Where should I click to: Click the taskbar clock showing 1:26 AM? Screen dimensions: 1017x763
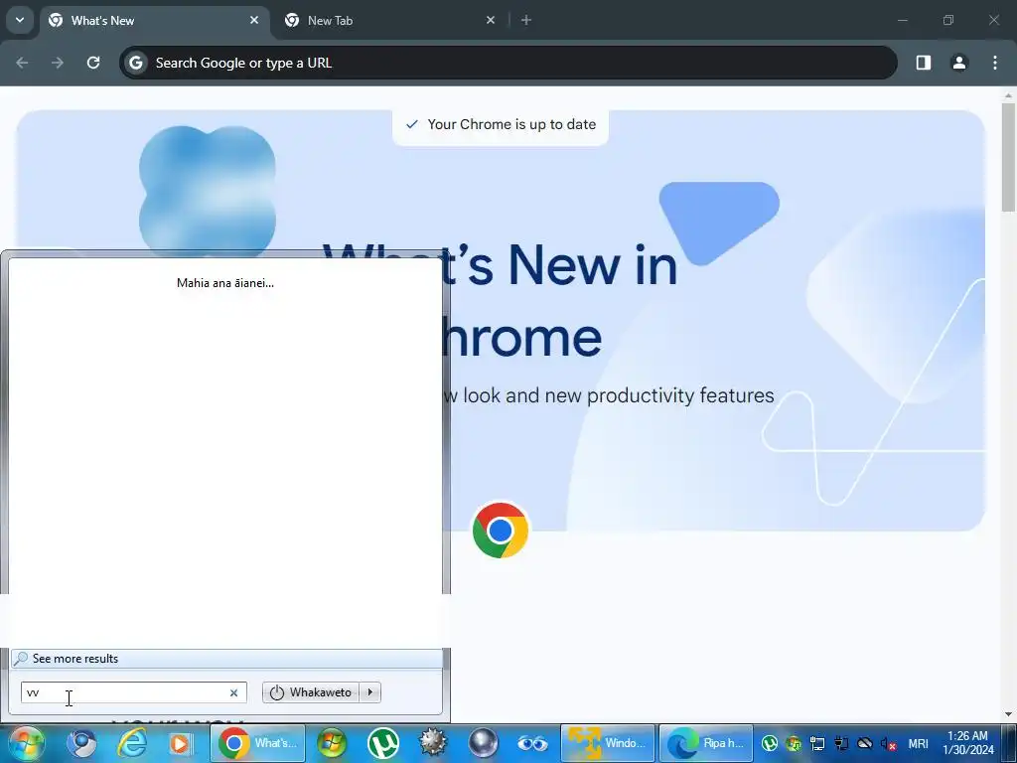(967, 743)
